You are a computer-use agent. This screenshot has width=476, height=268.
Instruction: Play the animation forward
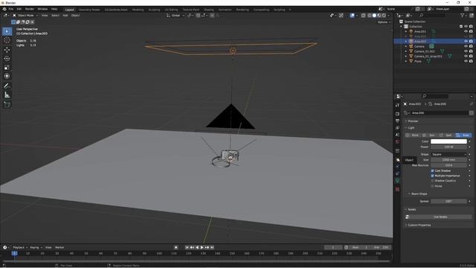tap(202, 247)
